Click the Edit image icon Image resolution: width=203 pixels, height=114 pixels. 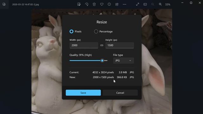[x=79, y=4]
